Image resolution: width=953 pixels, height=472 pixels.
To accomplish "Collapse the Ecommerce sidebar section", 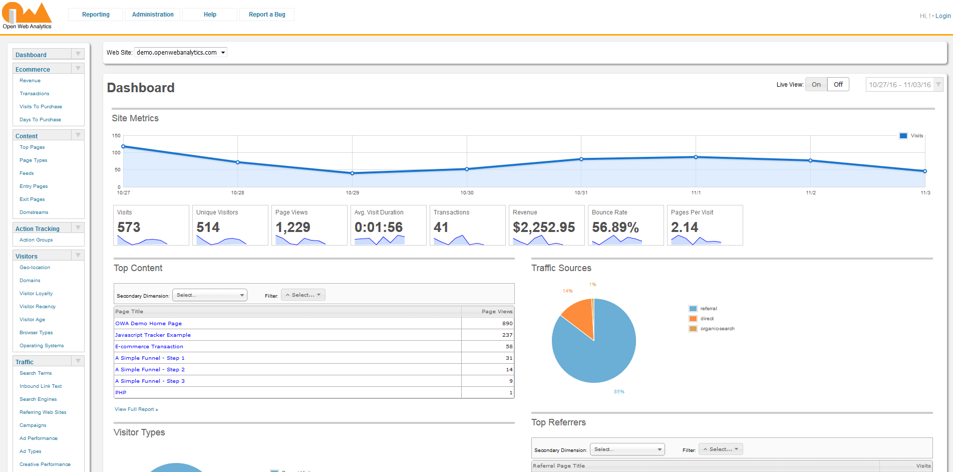I will click(78, 68).
